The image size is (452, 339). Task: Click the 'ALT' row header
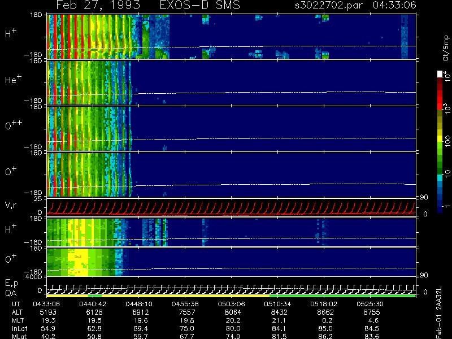(17, 312)
